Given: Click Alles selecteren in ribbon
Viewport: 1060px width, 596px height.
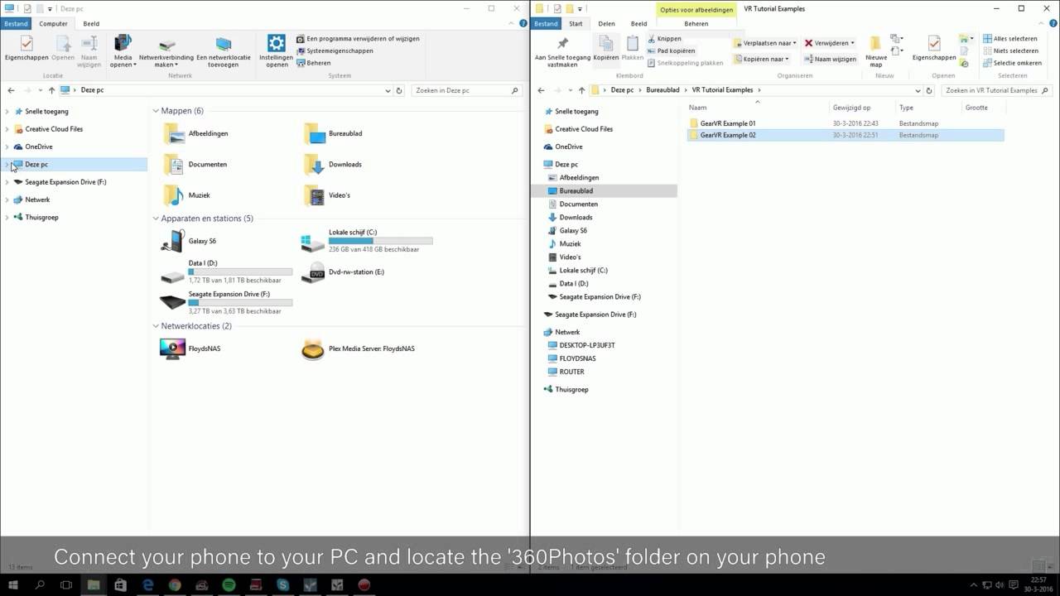Looking at the screenshot, I should point(1009,39).
